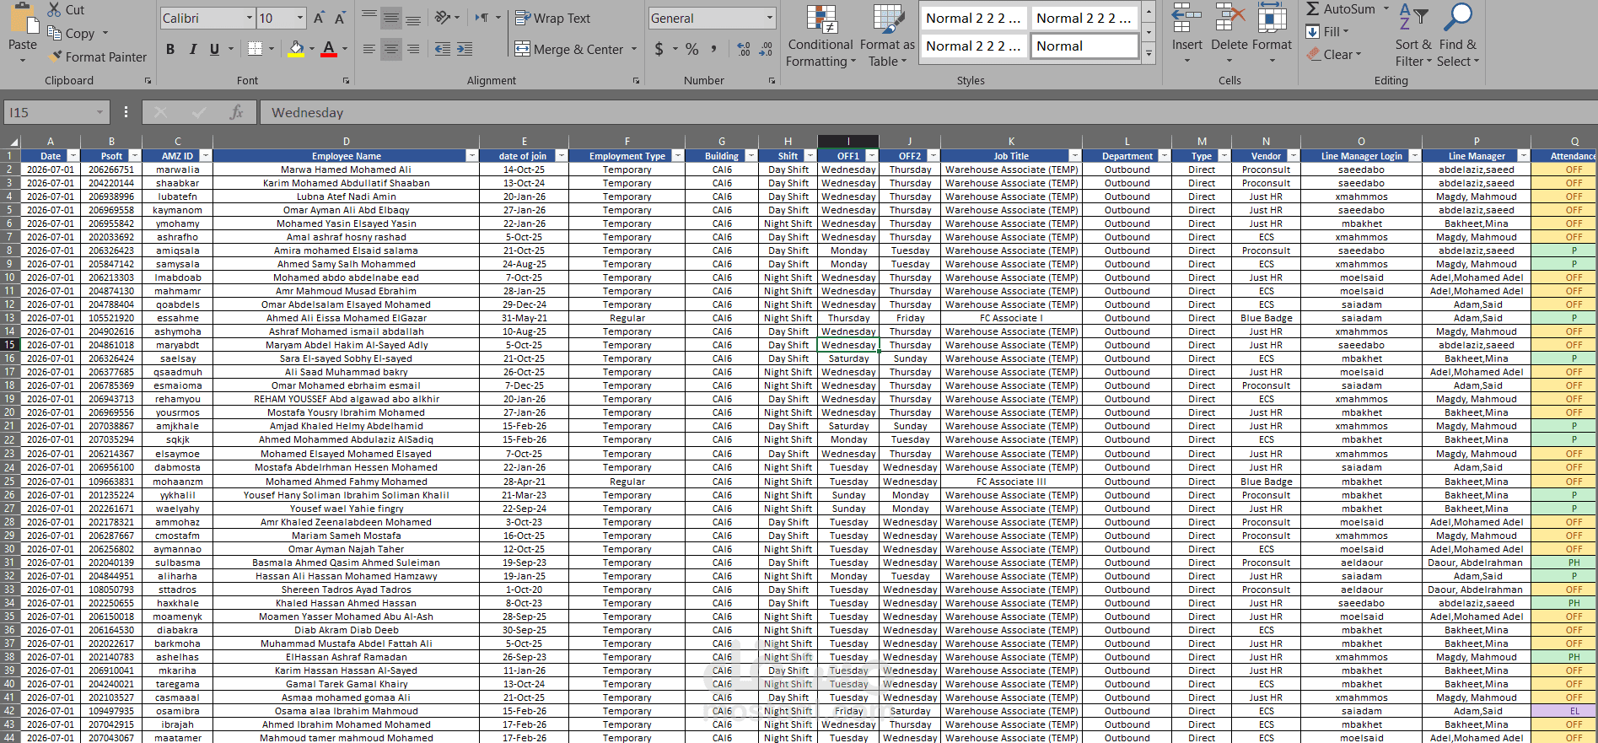The width and height of the screenshot is (1598, 743).
Task: Click Decrease Decimal icon
Action: click(x=766, y=49)
